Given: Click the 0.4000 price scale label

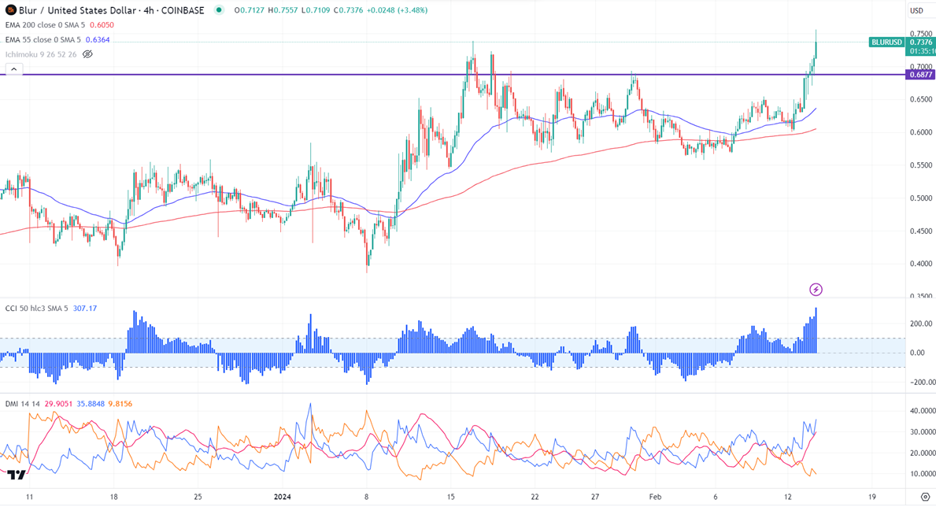Looking at the screenshot, I should pos(921,264).
